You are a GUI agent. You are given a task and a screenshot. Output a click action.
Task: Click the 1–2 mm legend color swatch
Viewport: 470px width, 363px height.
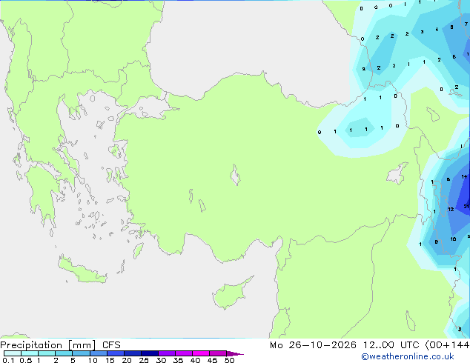coord(47,353)
